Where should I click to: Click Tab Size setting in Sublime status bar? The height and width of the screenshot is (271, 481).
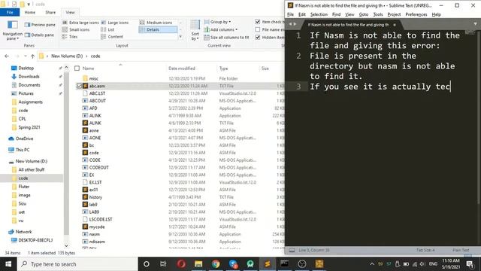tap(425, 250)
